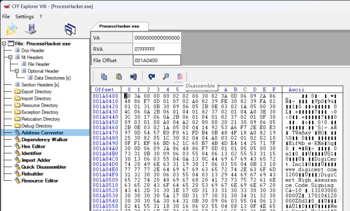Click the undo arrow icon
Viewport: 350px width, 211px height.
151,76
